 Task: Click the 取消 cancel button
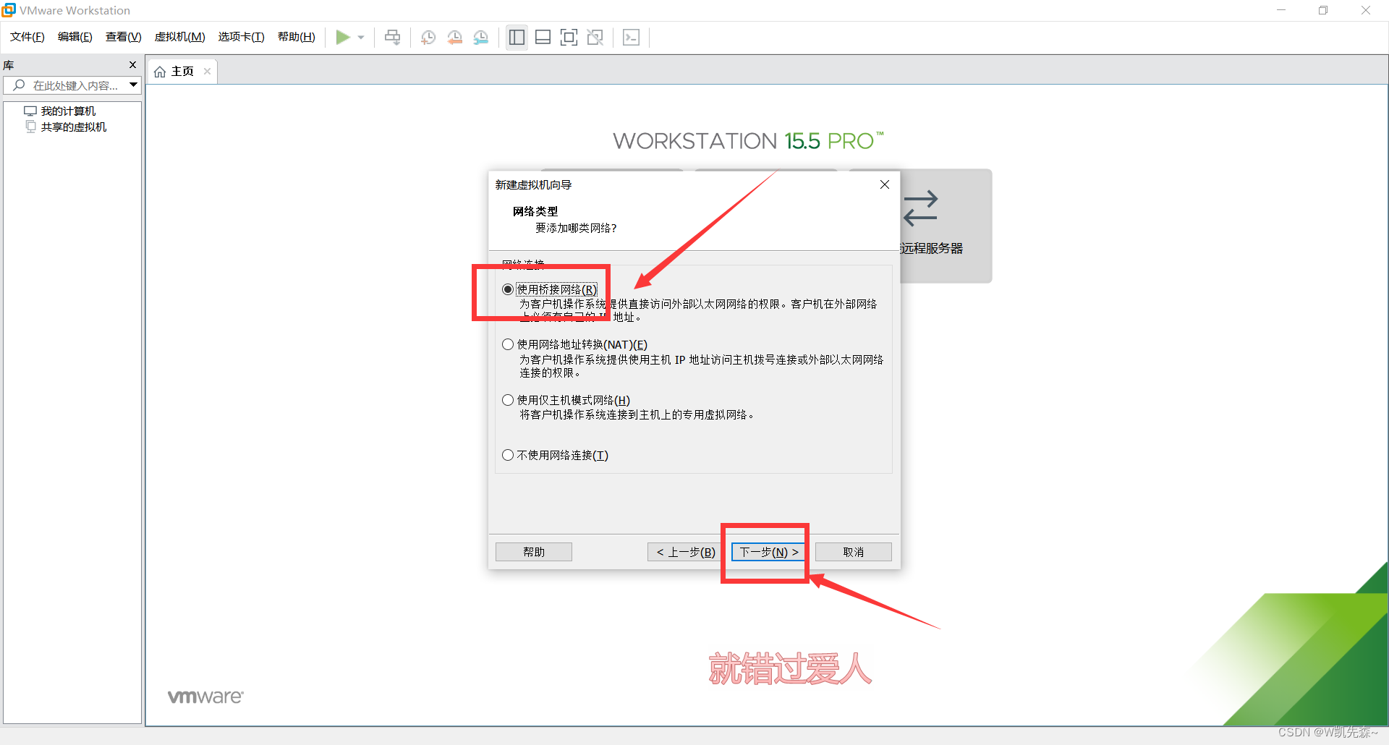coord(854,552)
